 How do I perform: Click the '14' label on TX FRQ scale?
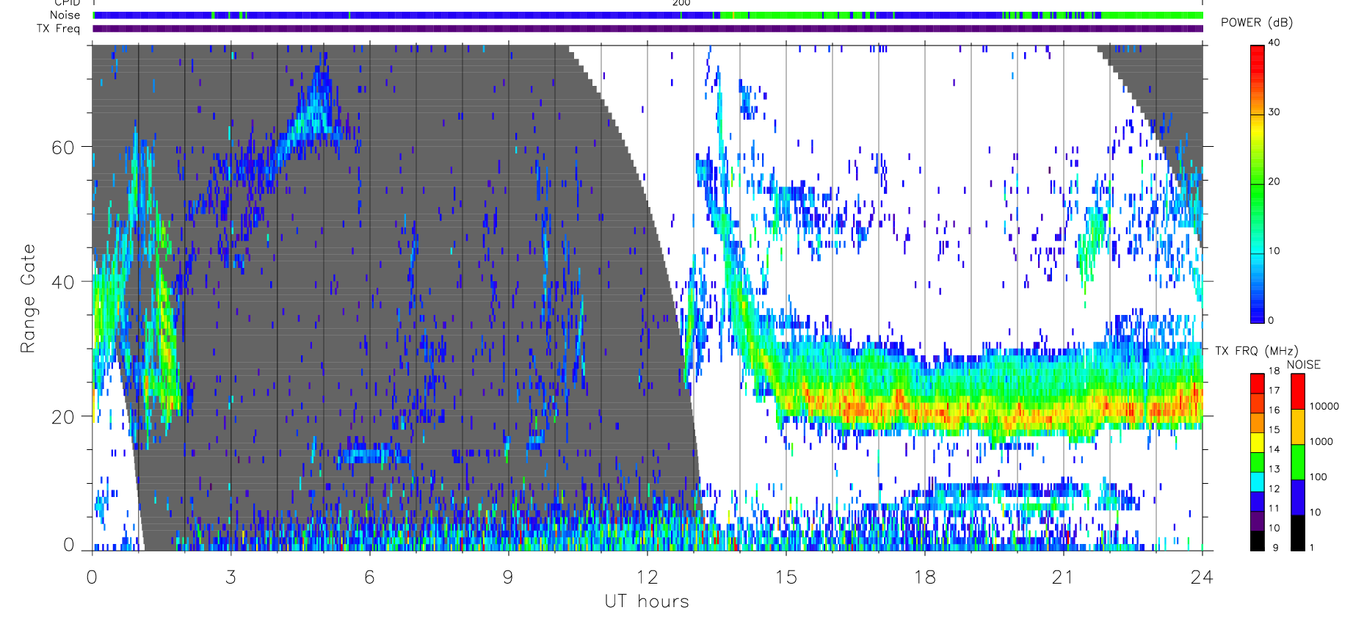[x=1274, y=449]
